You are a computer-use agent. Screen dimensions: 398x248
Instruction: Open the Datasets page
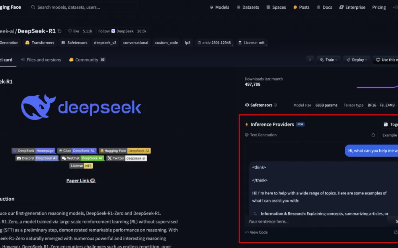click(x=248, y=7)
